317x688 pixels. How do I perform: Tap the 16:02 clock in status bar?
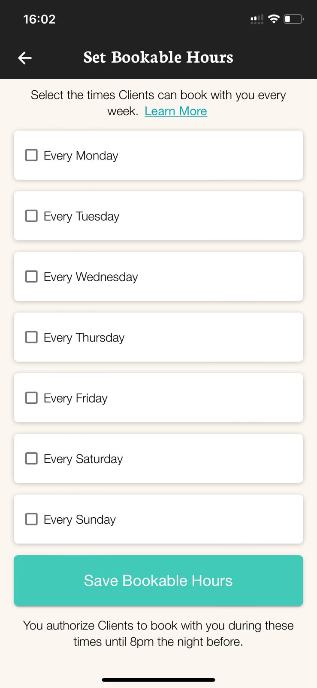point(39,19)
